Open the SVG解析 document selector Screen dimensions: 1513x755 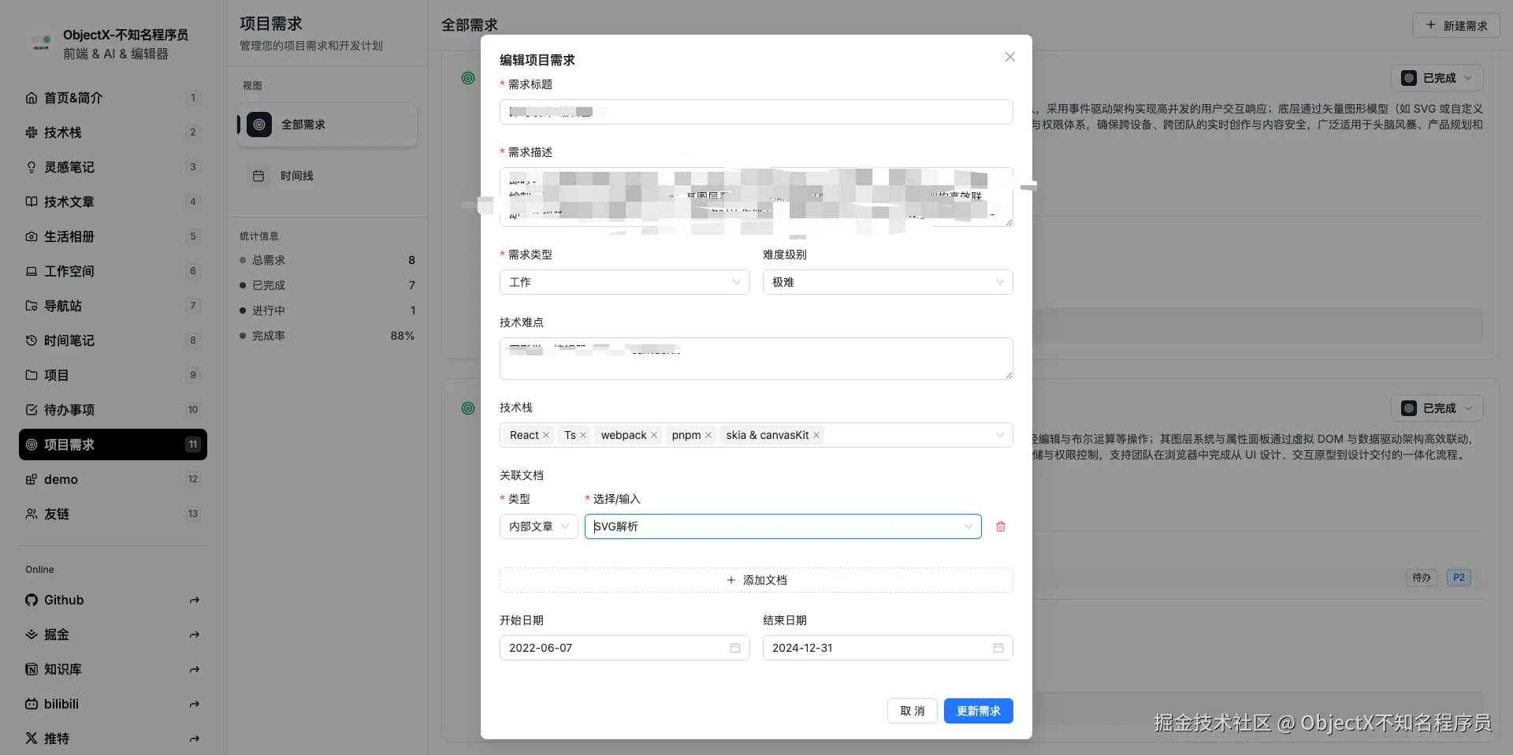pyautogui.click(x=783, y=526)
